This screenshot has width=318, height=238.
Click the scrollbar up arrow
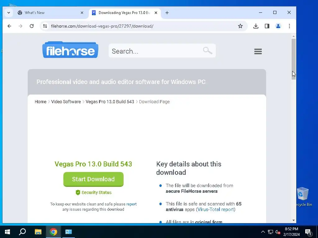293,37
